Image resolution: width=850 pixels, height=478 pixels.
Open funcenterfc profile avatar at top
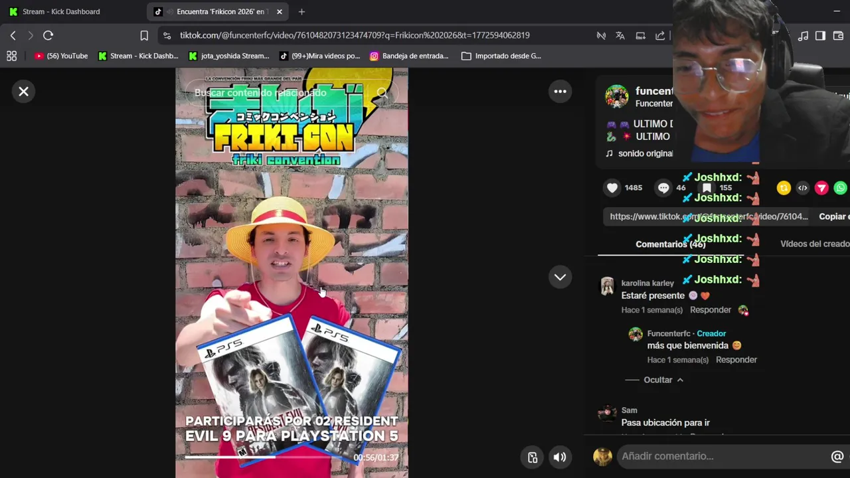pos(616,96)
